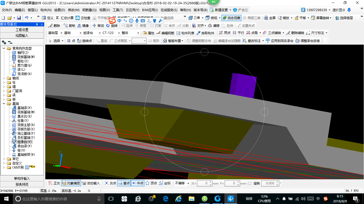Open the 钢筋量(Q) menu

click(89, 10)
